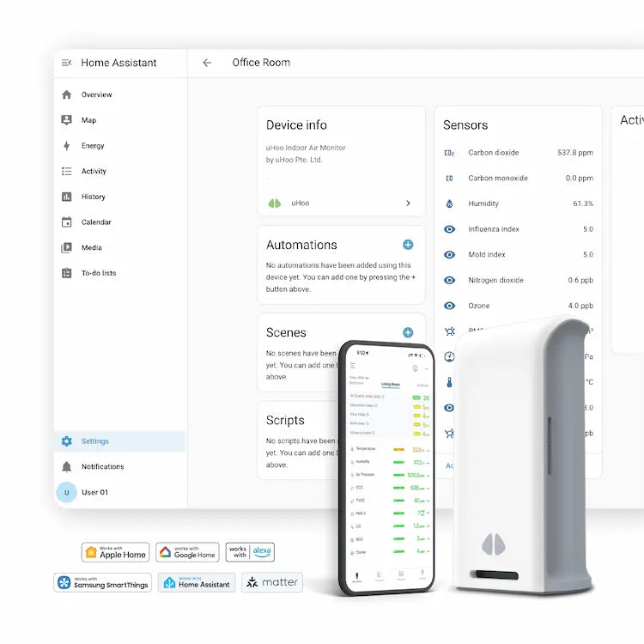Click the eye icon for Influenza index
Image resolution: width=644 pixels, height=644 pixels.
[449, 229]
